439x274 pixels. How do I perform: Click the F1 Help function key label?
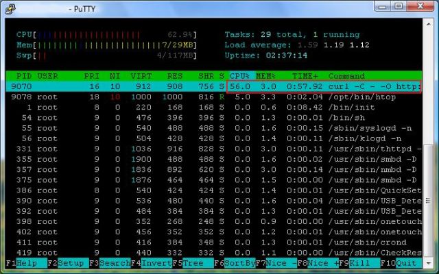pyautogui.click(x=27, y=263)
